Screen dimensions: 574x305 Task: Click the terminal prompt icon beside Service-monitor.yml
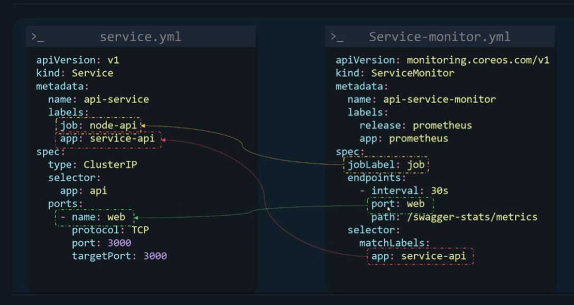[x=337, y=37]
